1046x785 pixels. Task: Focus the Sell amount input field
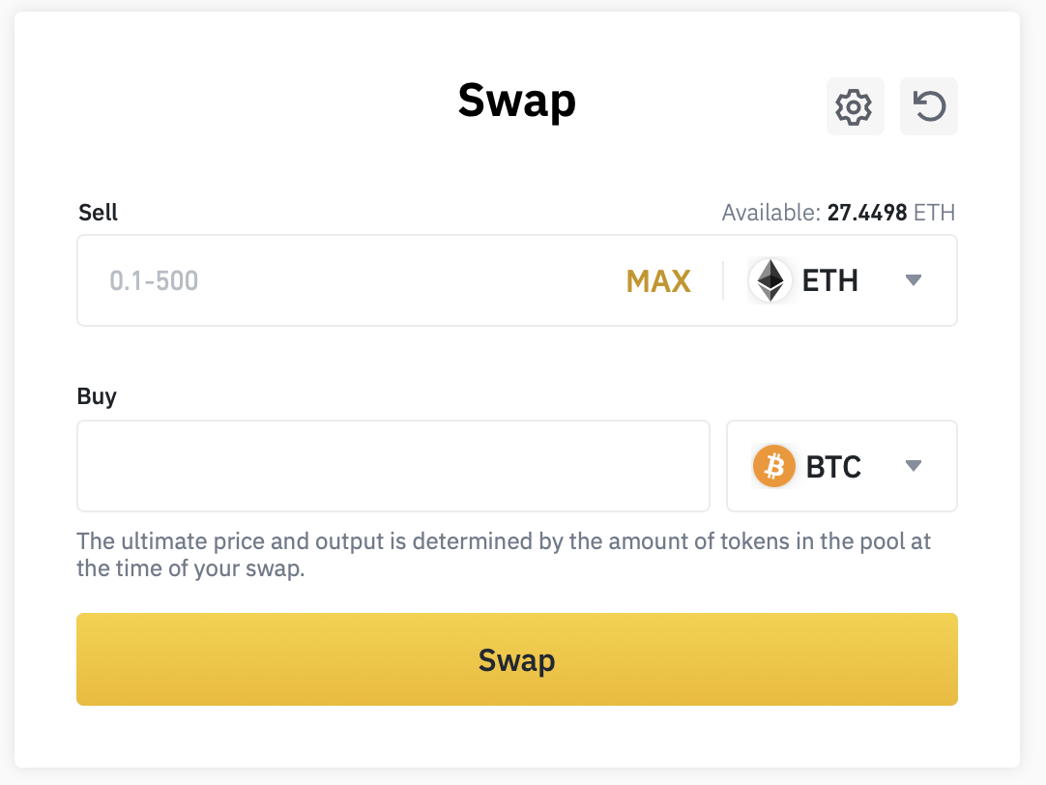358,281
